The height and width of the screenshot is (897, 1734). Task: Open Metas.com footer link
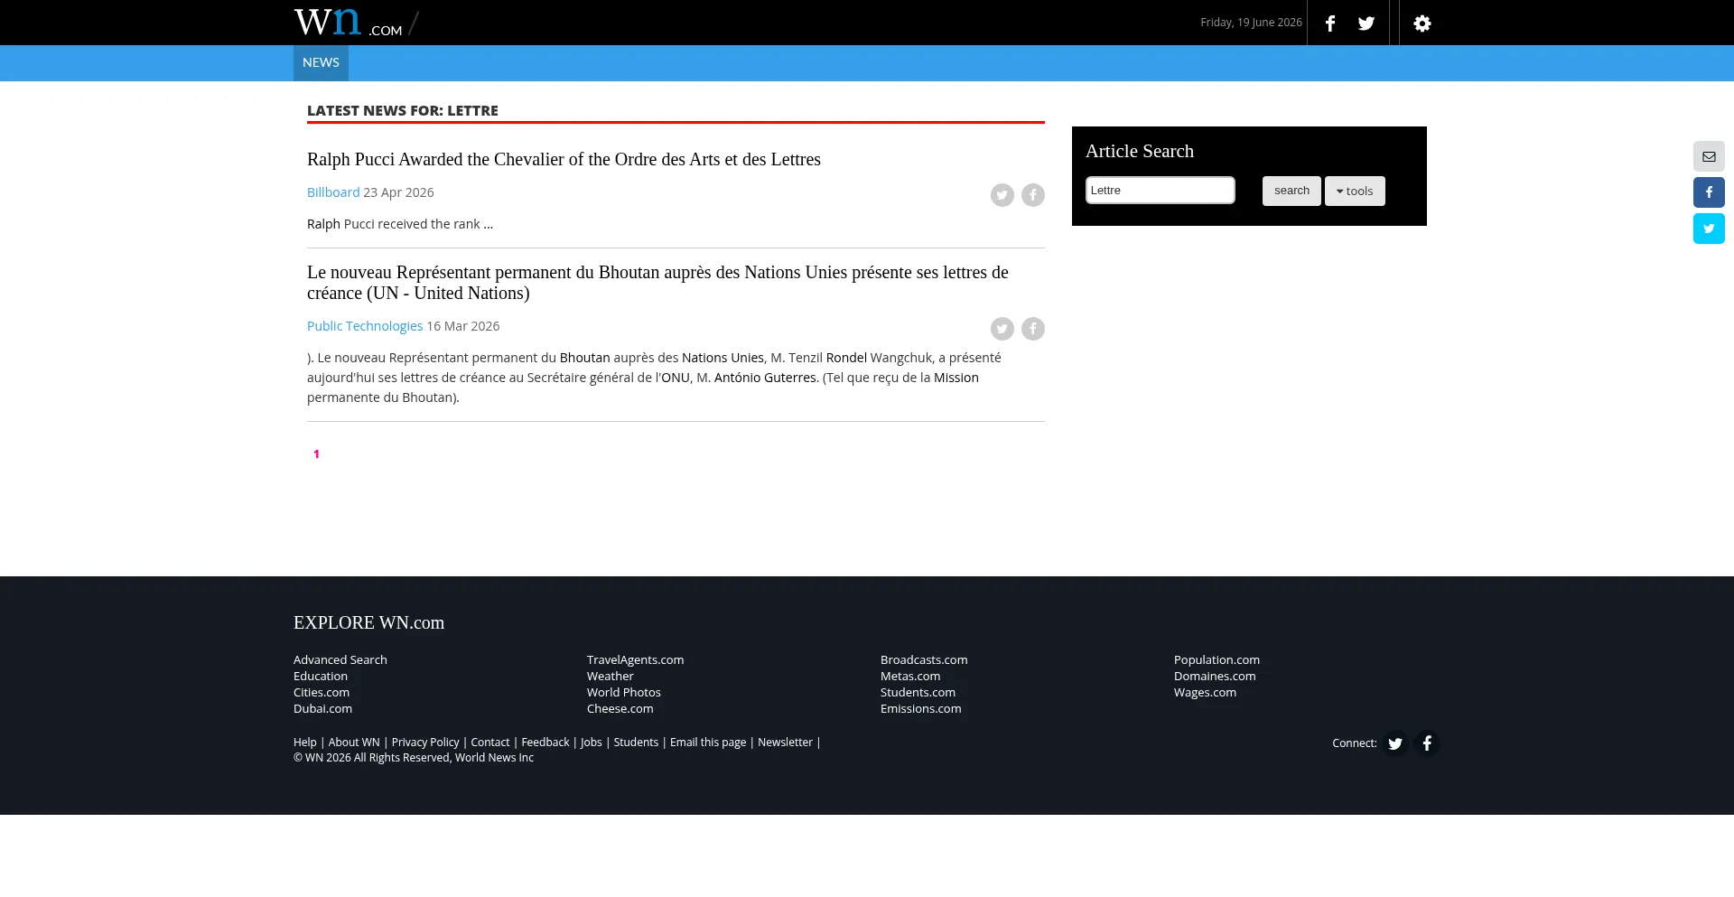click(x=910, y=677)
